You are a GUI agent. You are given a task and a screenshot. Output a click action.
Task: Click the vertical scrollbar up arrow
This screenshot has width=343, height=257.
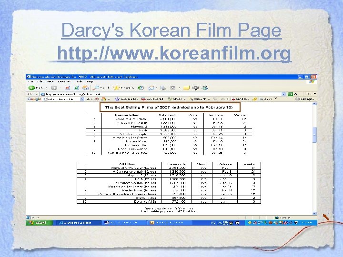314,104
